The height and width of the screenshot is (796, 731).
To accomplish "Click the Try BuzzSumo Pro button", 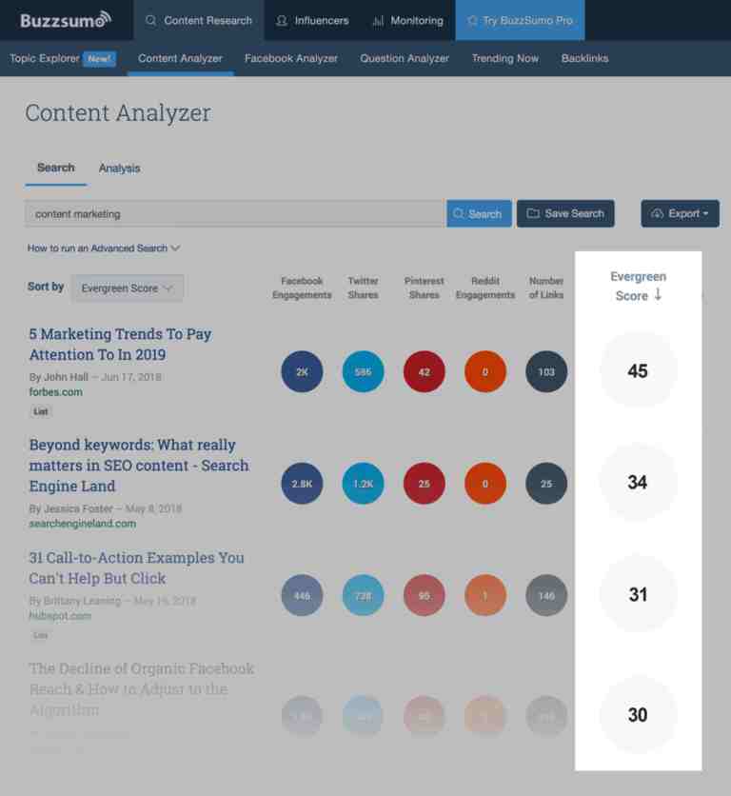I will pos(520,20).
